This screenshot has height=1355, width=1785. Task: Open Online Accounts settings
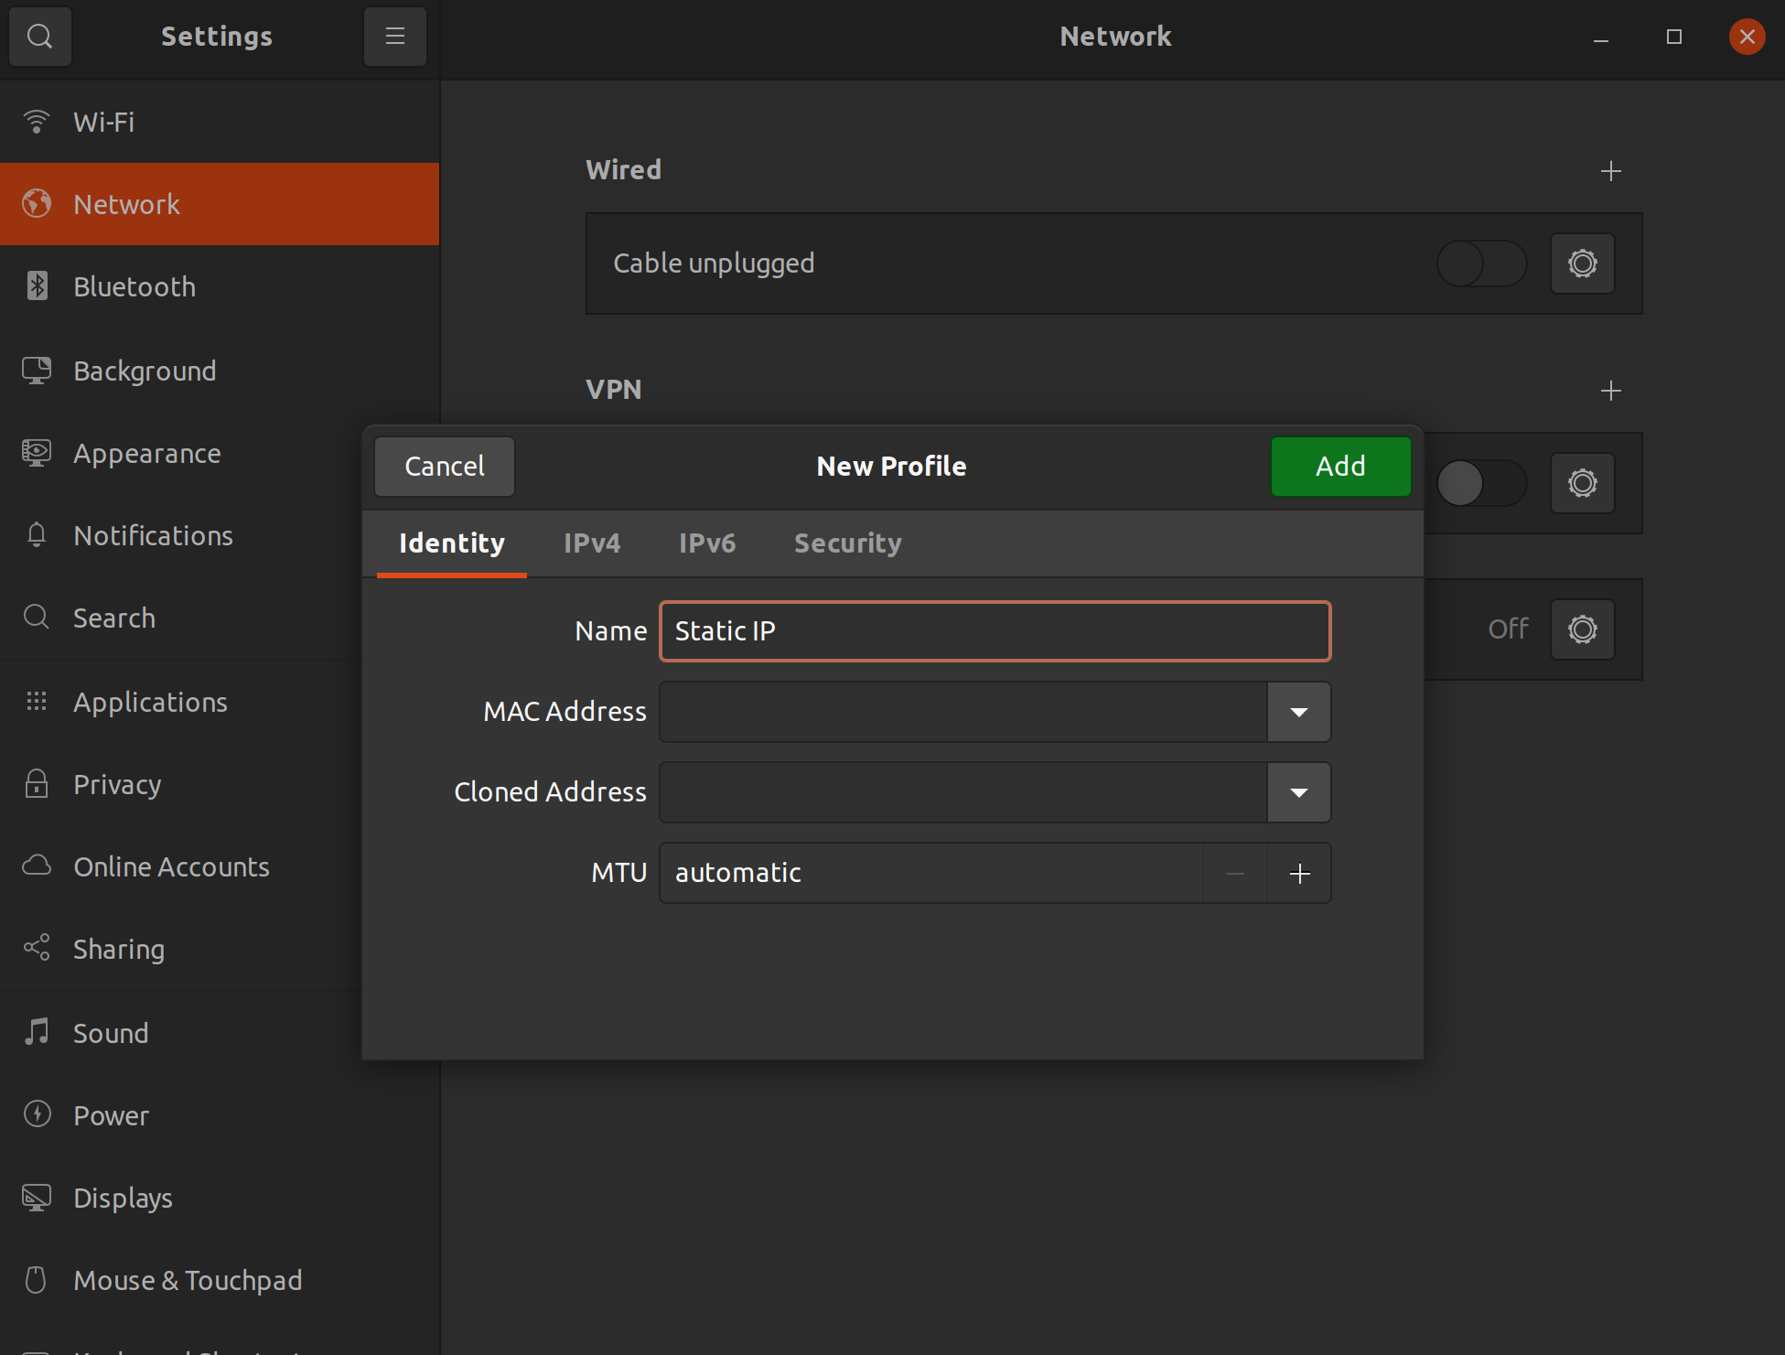(x=181, y=866)
